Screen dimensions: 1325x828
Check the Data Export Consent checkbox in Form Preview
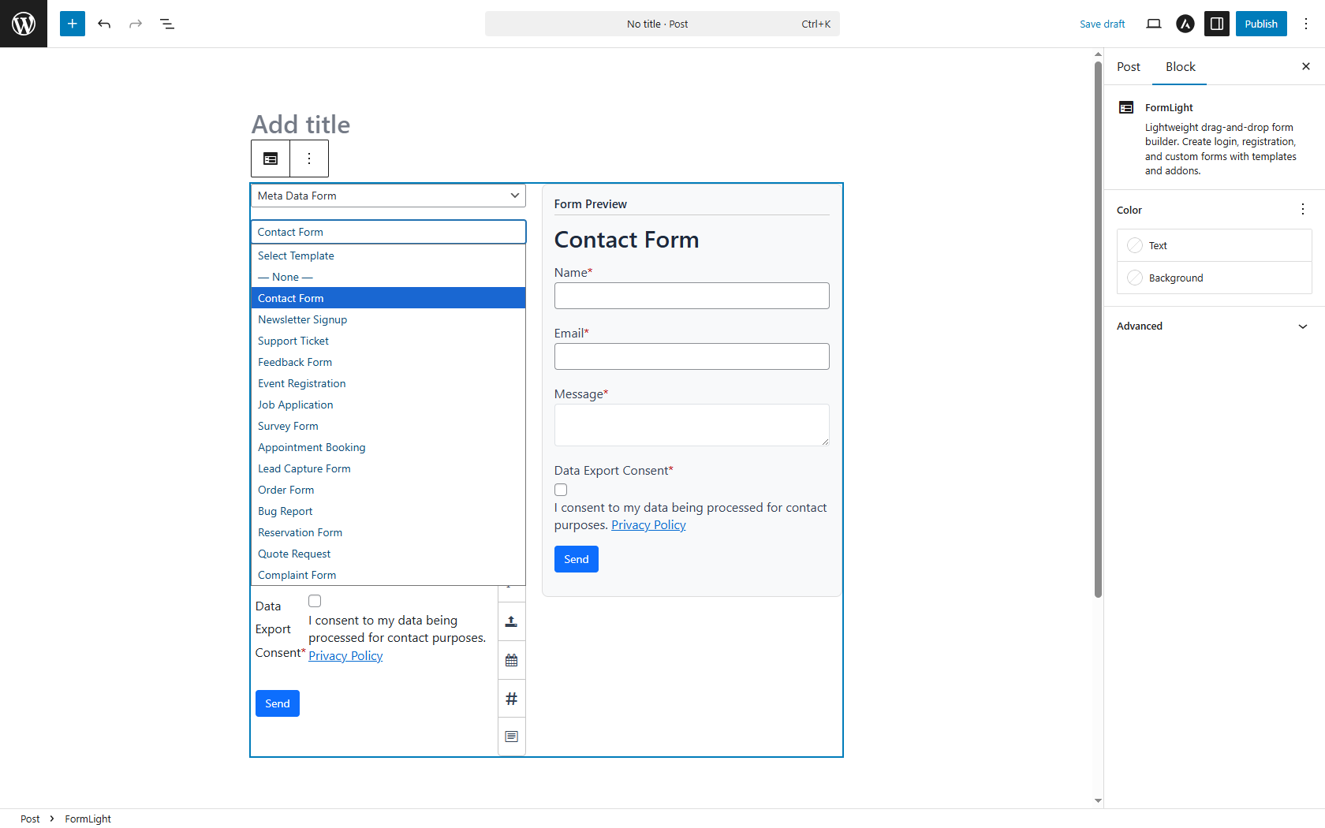pos(560,489)
